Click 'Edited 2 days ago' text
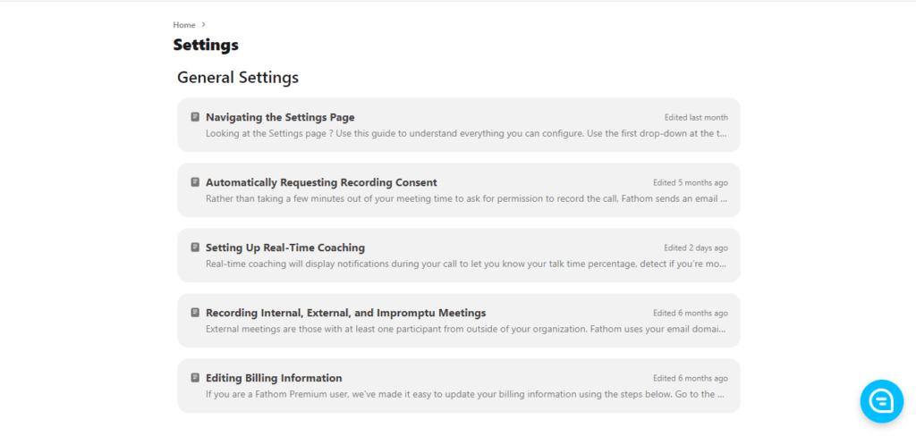This screenshot has height=436, width=916. point(696,248)
